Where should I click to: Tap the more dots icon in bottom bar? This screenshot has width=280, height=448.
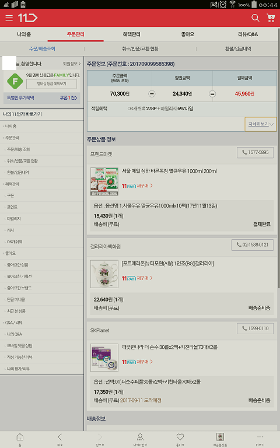pyautogui.click(x=260, y=439)
